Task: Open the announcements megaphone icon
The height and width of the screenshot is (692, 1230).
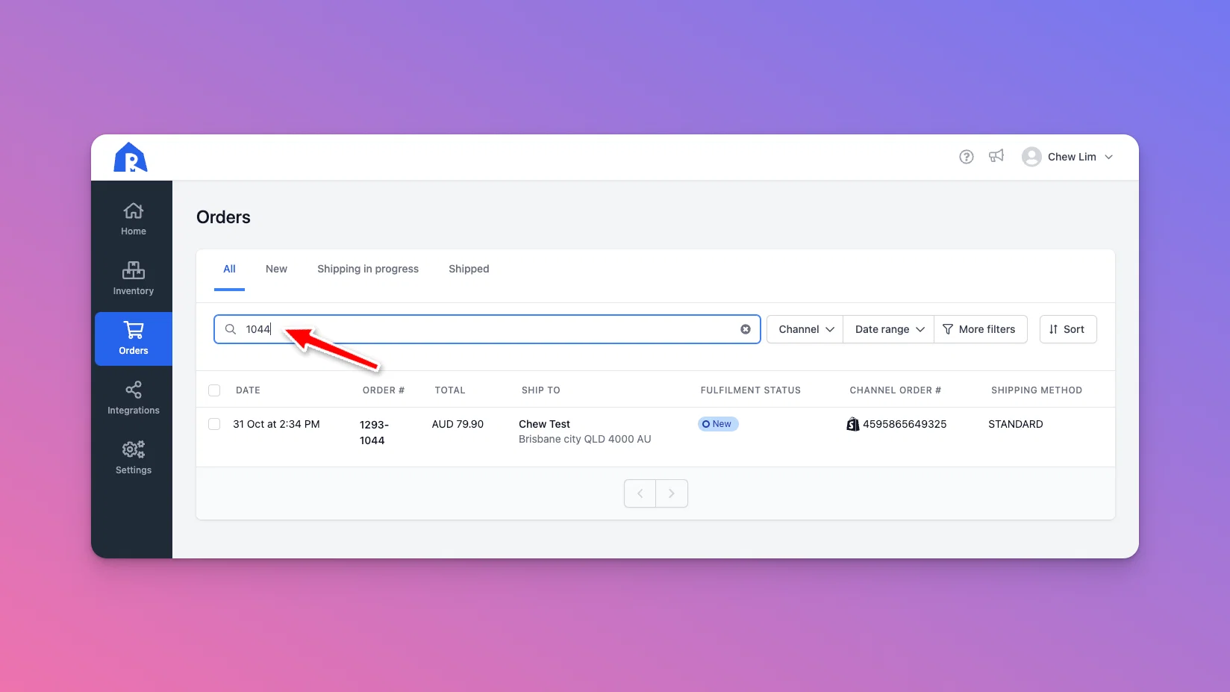Action: (996, 156)
